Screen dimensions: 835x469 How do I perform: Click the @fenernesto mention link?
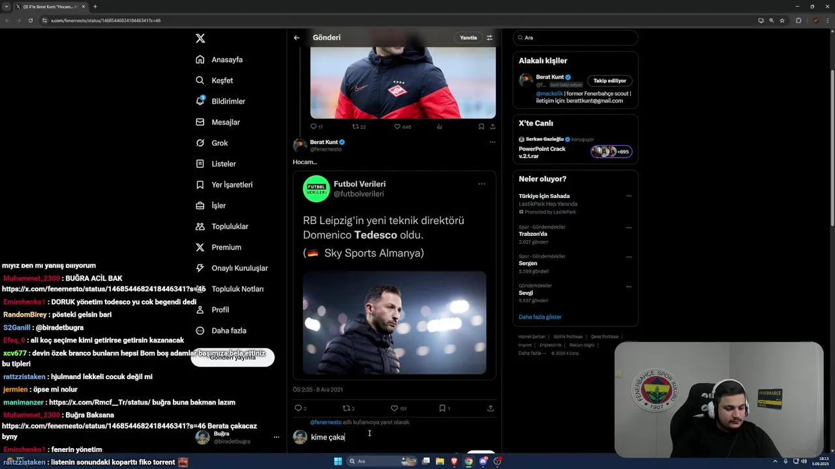326,422
